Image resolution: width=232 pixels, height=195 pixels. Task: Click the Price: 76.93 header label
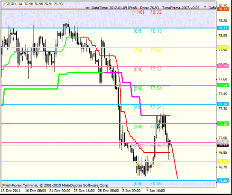point(149,8)
